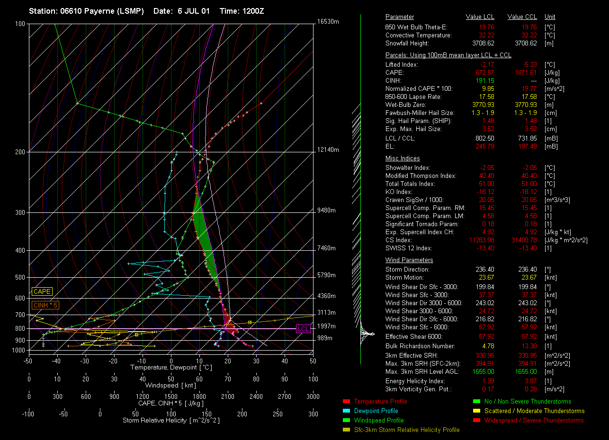609x440 pixels.
Task: Select the Wind Parameters section heading
Action: point(409,260)
